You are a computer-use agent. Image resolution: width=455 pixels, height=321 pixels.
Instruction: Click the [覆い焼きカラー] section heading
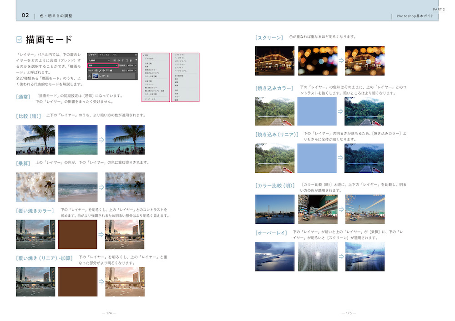pos(35,211)
